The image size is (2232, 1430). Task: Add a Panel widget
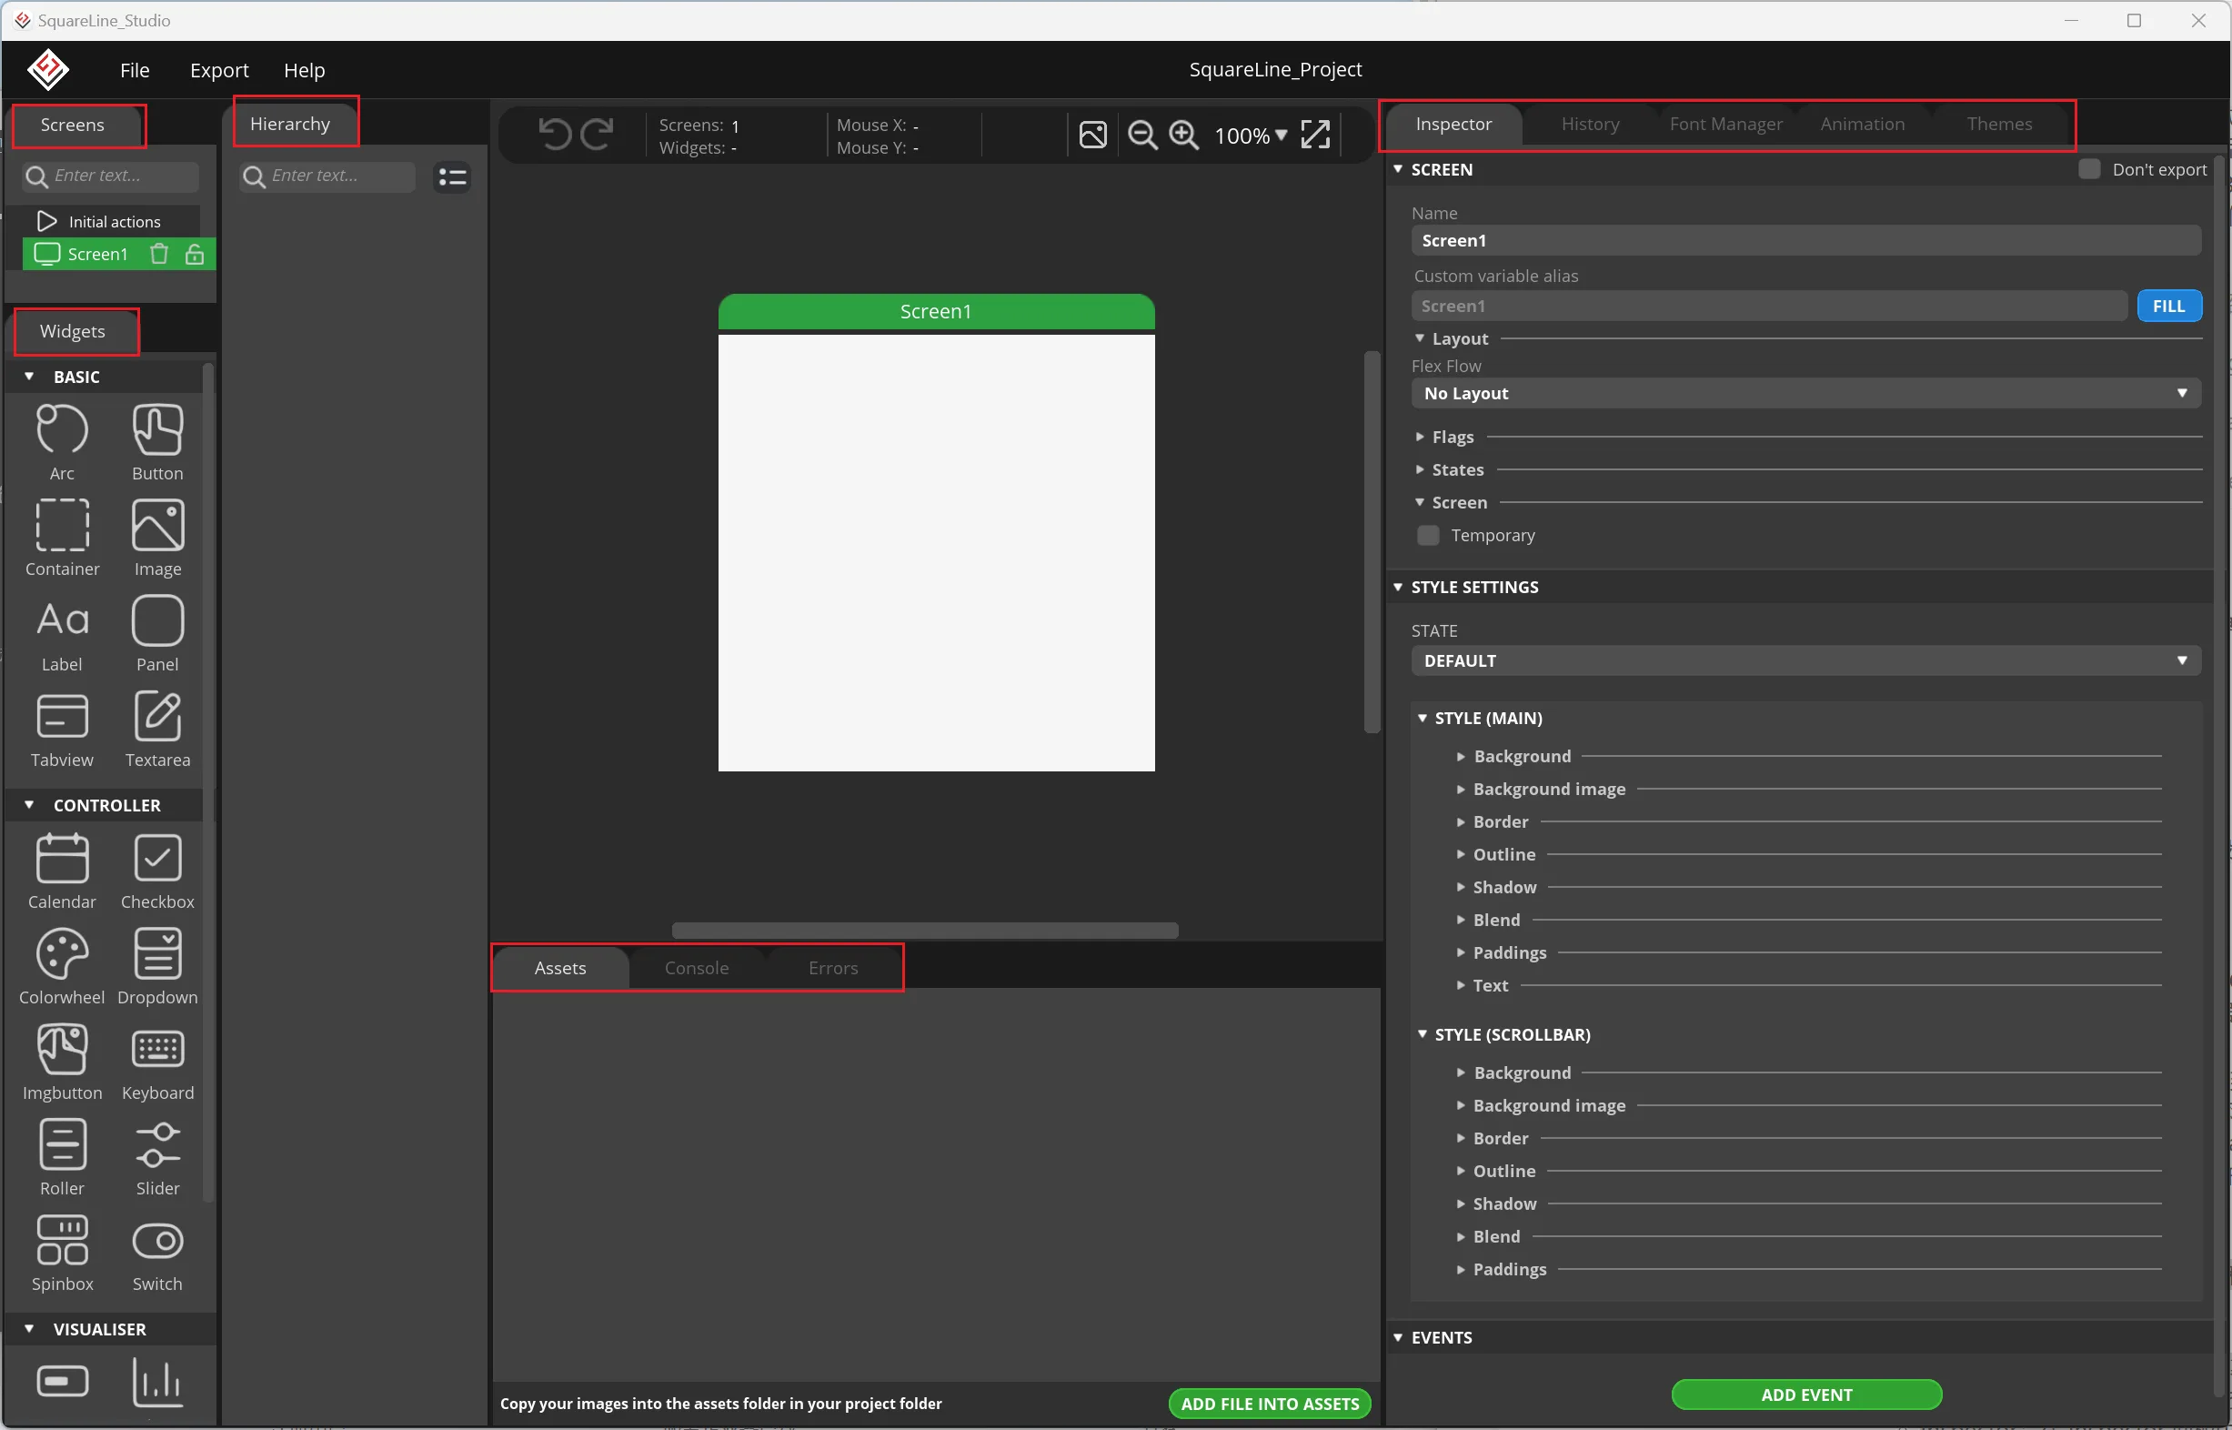158,633
